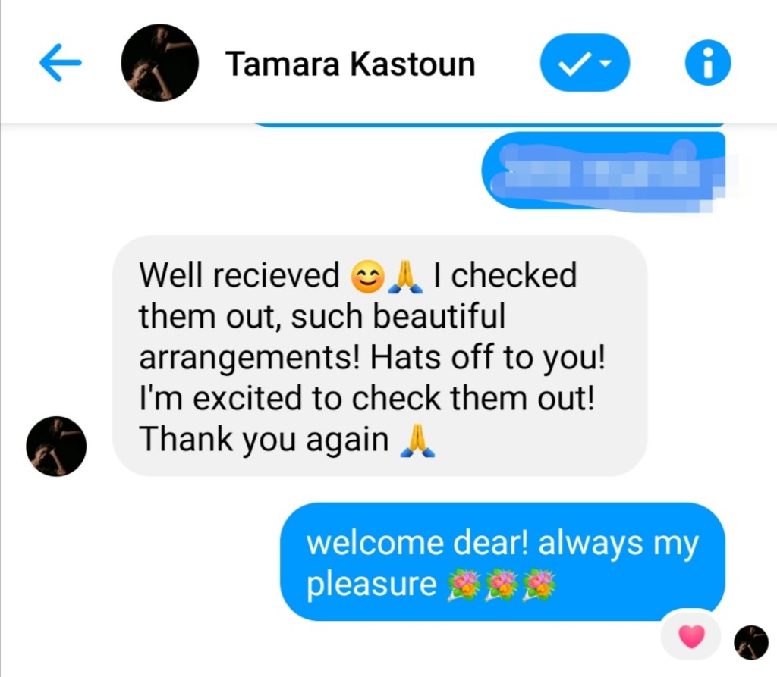The width and height of the screenshot is (777, 677).
Task: Expand the mark-as-done checkmark dropdown
Action: coord(585,63)
